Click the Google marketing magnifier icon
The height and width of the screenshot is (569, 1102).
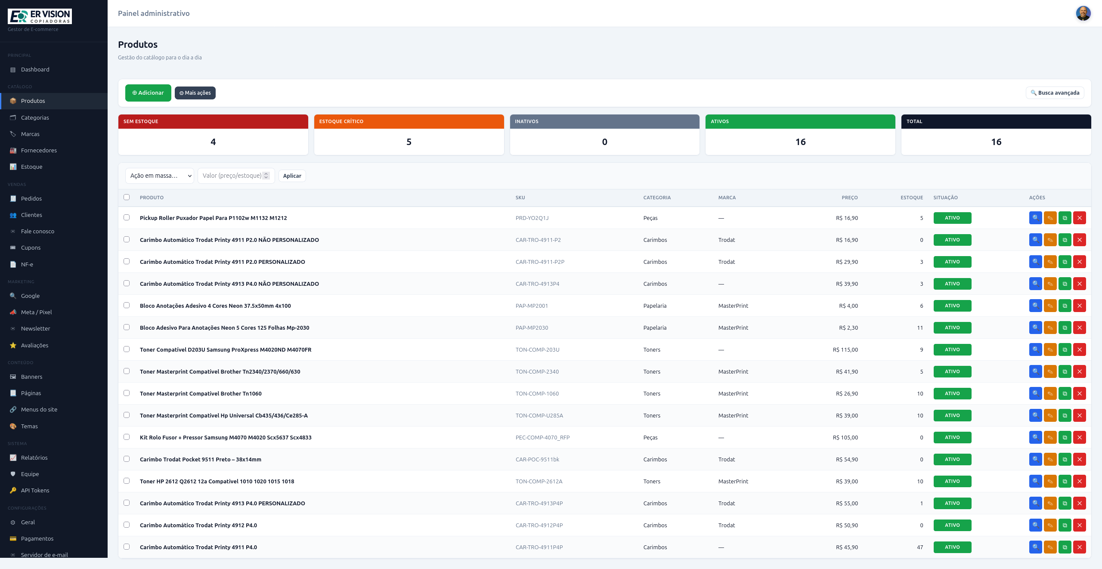pos(13,296)
